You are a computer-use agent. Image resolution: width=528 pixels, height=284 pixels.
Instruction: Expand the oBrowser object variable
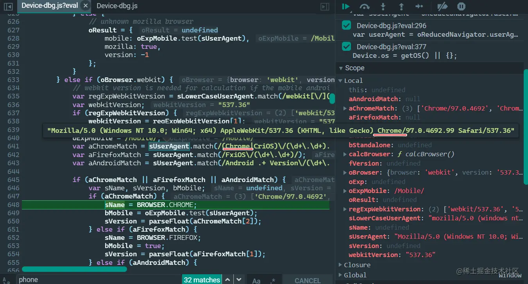tap(345, 172)
